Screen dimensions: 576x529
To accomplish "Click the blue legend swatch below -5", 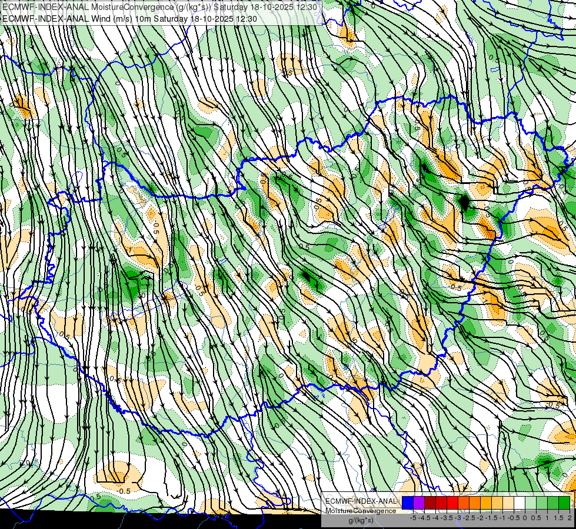I will tap(408, 503).
